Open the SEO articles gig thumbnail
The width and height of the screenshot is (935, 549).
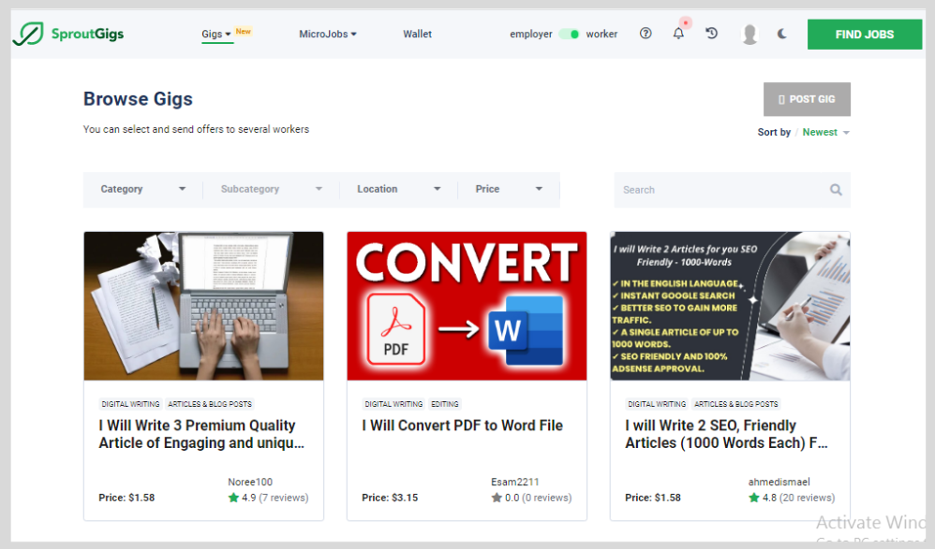coord(730,306)
